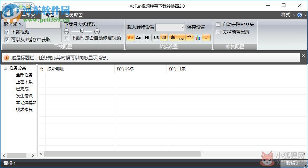Image resolution: width=308 pixels, height=168 pixels.
Task: Click the orange info icon in message bar
Action: (7, 58)
